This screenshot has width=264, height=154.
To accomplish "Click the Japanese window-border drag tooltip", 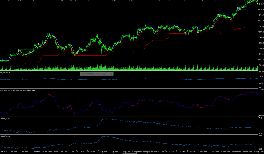I will tap(97, 74).
